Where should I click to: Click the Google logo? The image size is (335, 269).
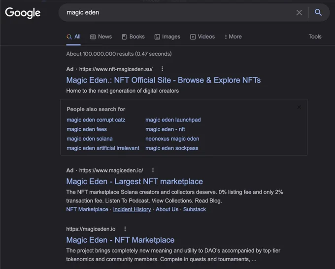pos(23,13)
